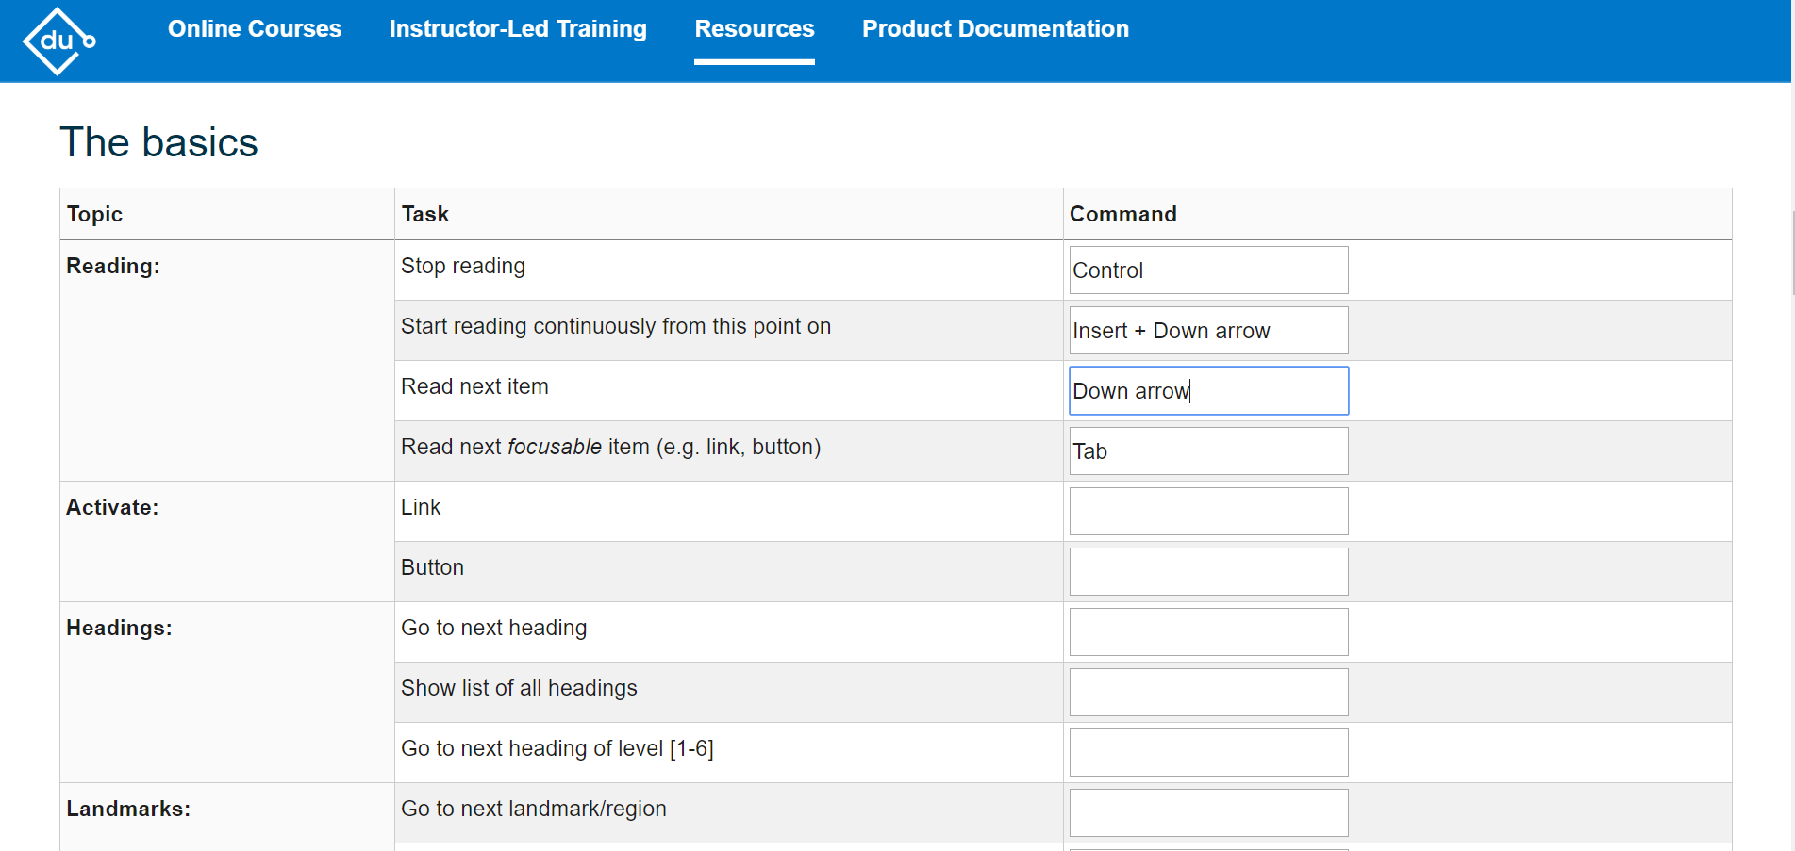Click the partially visible input at page bottom
The height and width of the screenshot is (851, 1795).
1208,845
